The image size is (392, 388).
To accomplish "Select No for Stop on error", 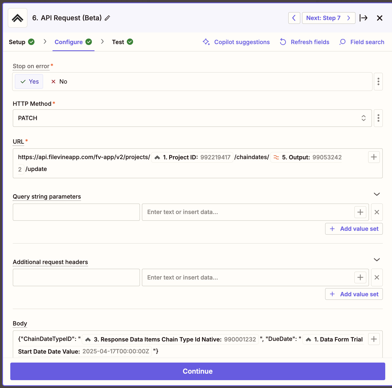I will point(59,81).
